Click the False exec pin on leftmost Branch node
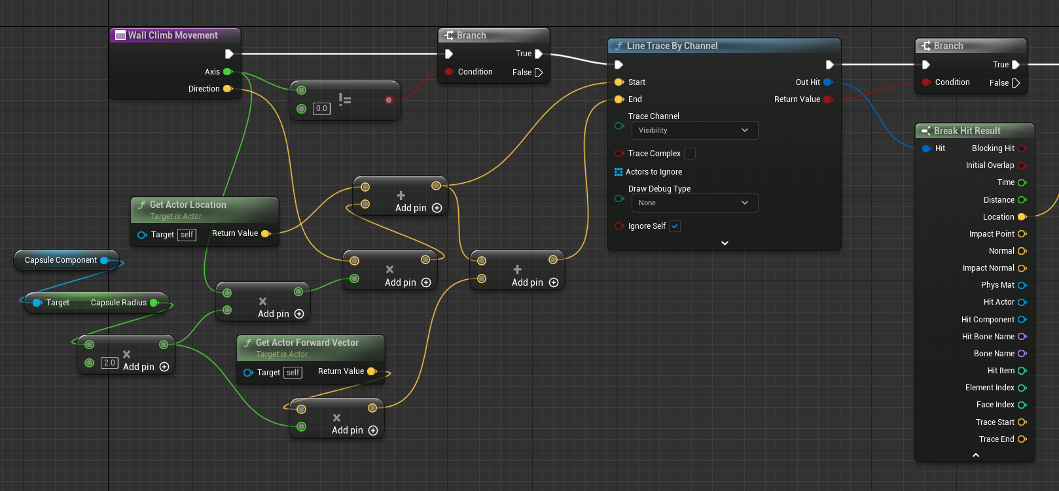 tap(539, 73)
